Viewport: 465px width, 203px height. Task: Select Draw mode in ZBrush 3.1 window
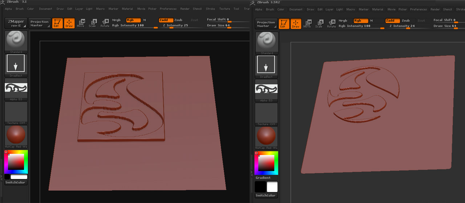click(x=69, y=23)
